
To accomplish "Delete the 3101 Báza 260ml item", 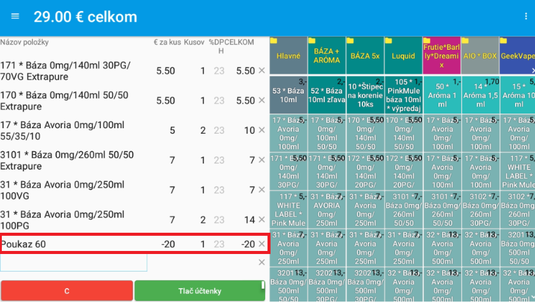I will 261,160.
